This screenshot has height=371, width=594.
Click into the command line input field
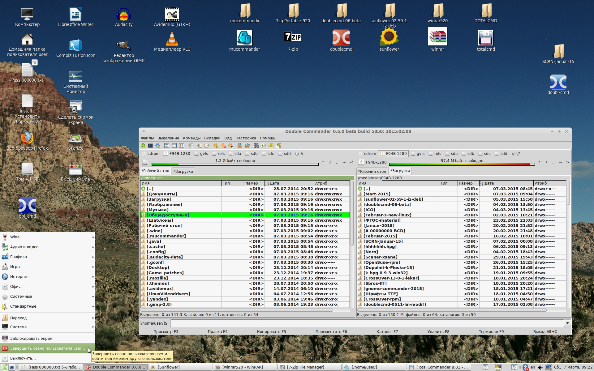point(367,323)
